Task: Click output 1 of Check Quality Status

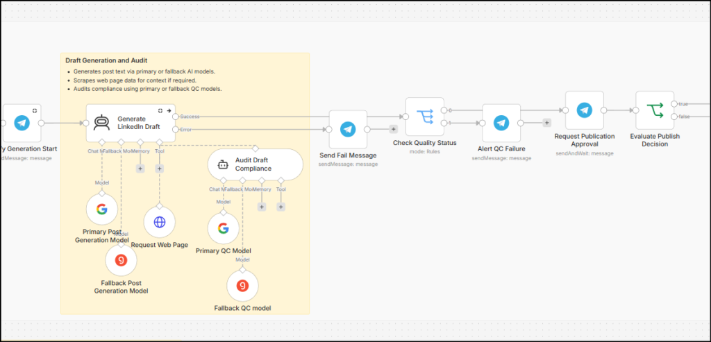Action: coord(444,123)
